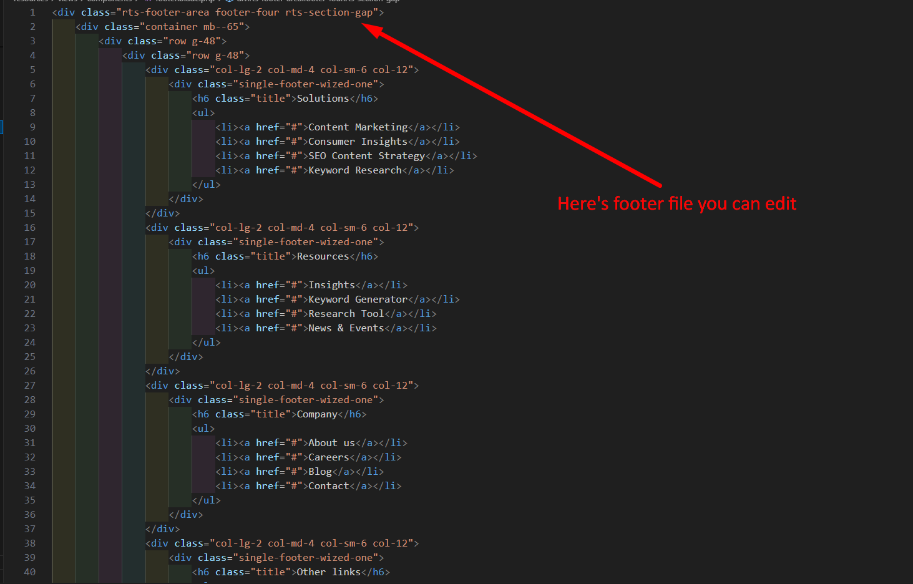Click the "Research Tool" list item text
The width and height of the screenshot is (913, 584).
click(x=346, y=314)
